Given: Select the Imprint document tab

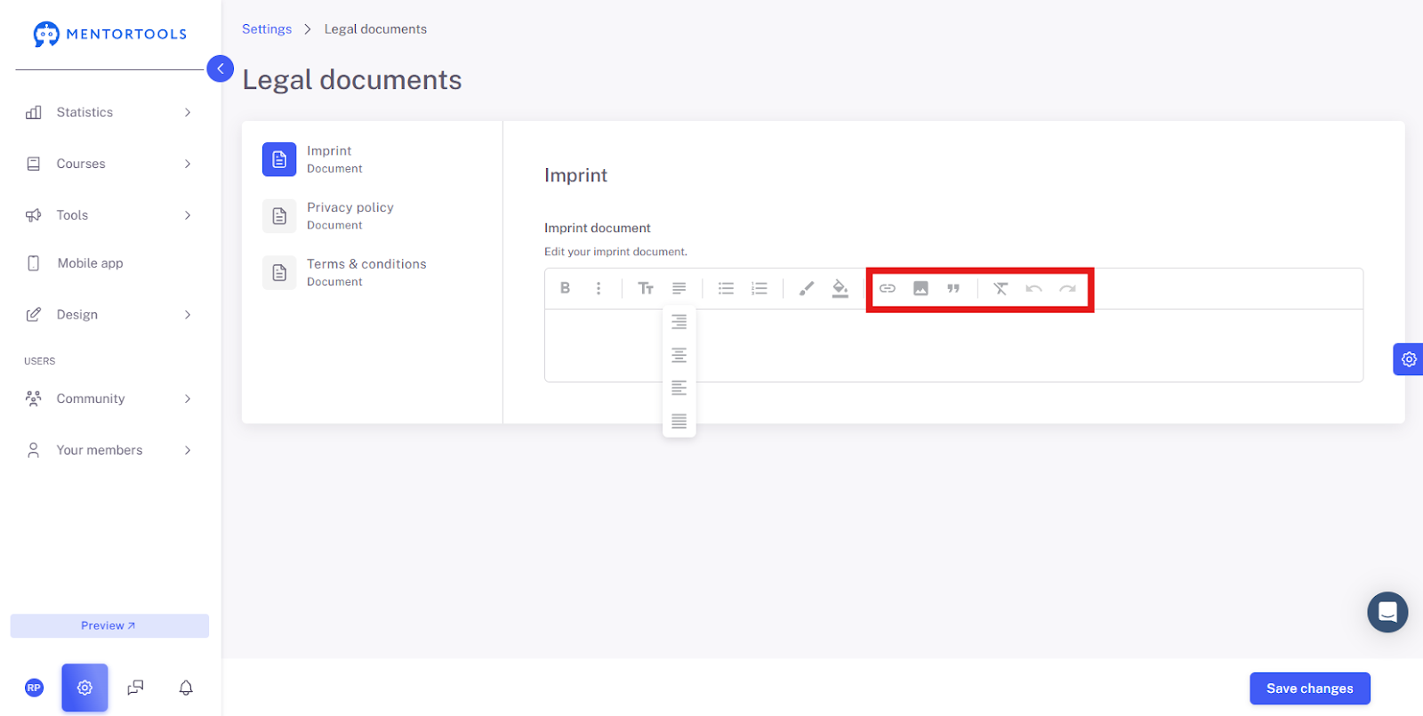Looking at the screenshot, I should pyautogui.click(x=372, y=159).
